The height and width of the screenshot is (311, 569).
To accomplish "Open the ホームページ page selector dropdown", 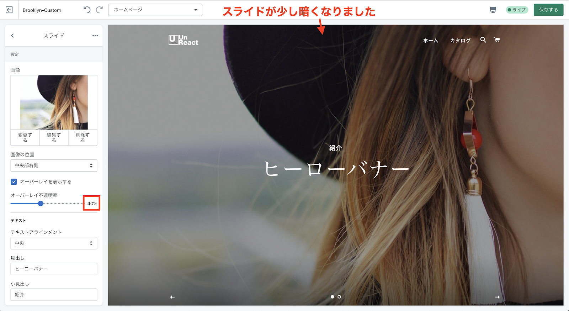I will coord(155,10).
